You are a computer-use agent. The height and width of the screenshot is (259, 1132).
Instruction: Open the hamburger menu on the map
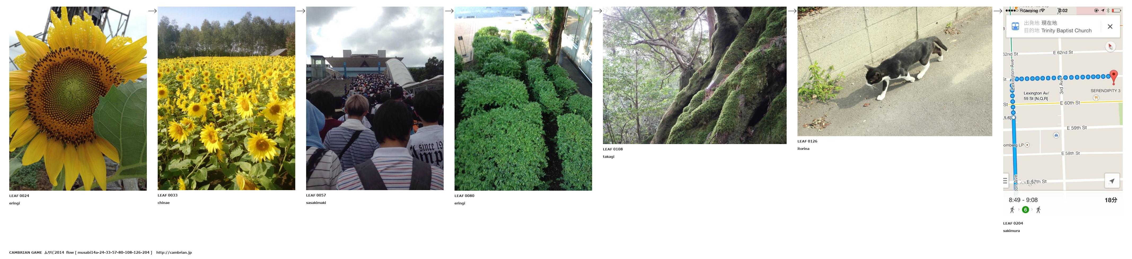[x=1005, y=180]
